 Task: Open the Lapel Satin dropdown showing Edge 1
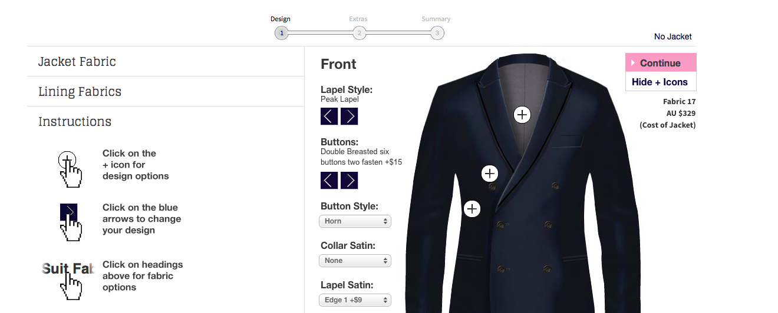pos(355,300)
